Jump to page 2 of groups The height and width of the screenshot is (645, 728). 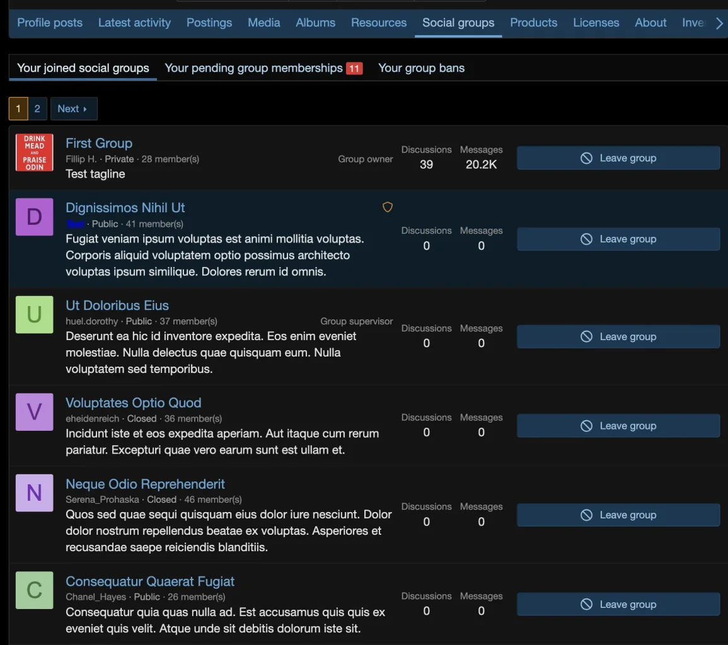click(37, 108)
